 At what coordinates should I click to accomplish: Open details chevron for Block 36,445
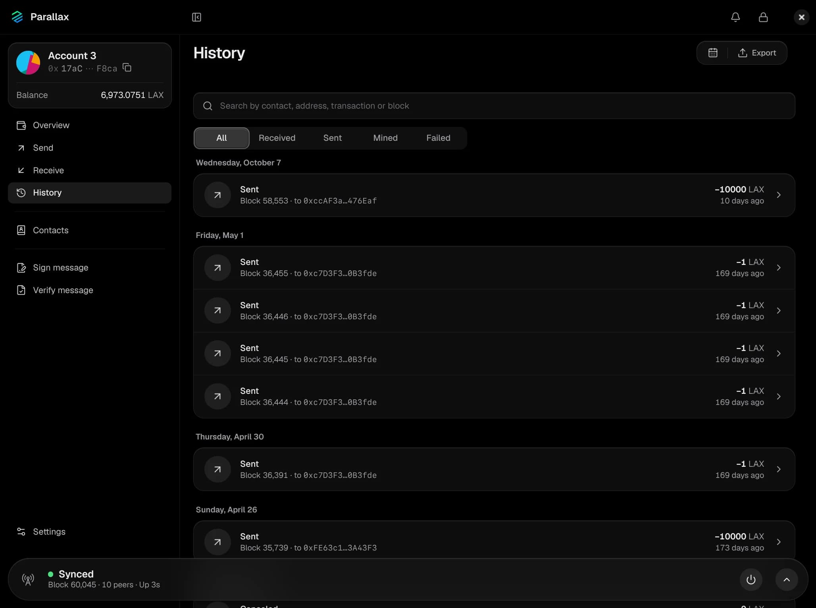779,354
